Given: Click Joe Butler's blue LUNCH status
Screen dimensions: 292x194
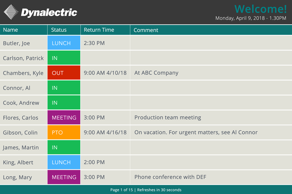Looking at the screenshot, I should 64,43.
